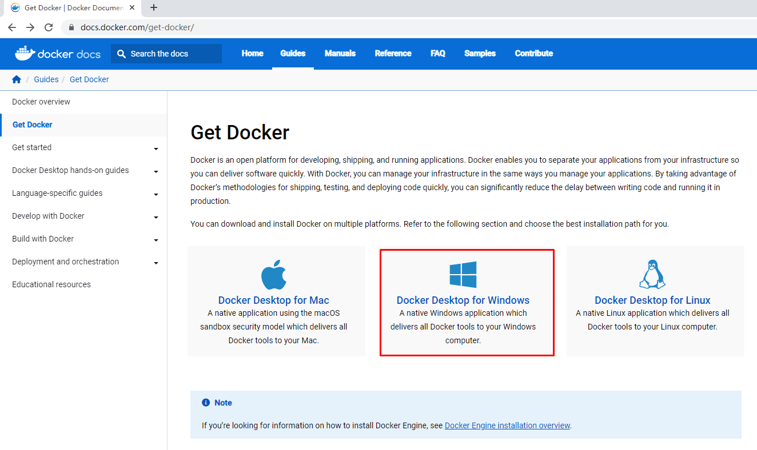The height and width of the screenshot is (450, 757).
Task: Expand Develop with Docker arrow
Action: pyautogui.click(x=156, y=218)
